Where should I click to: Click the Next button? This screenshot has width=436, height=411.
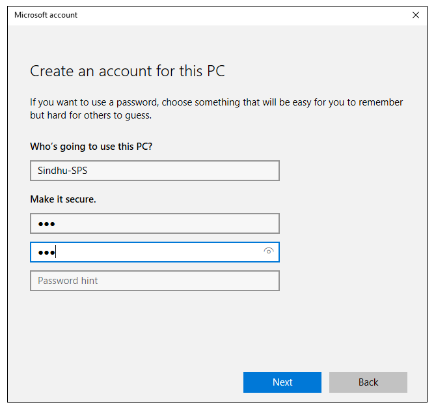(282, 382)
